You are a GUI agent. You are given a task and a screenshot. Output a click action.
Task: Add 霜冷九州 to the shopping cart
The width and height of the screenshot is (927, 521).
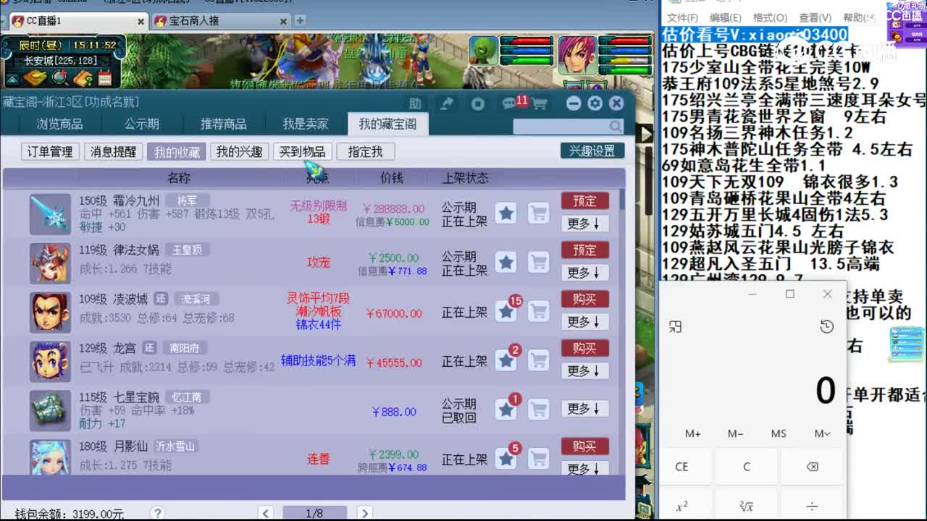tap(538, 213)
